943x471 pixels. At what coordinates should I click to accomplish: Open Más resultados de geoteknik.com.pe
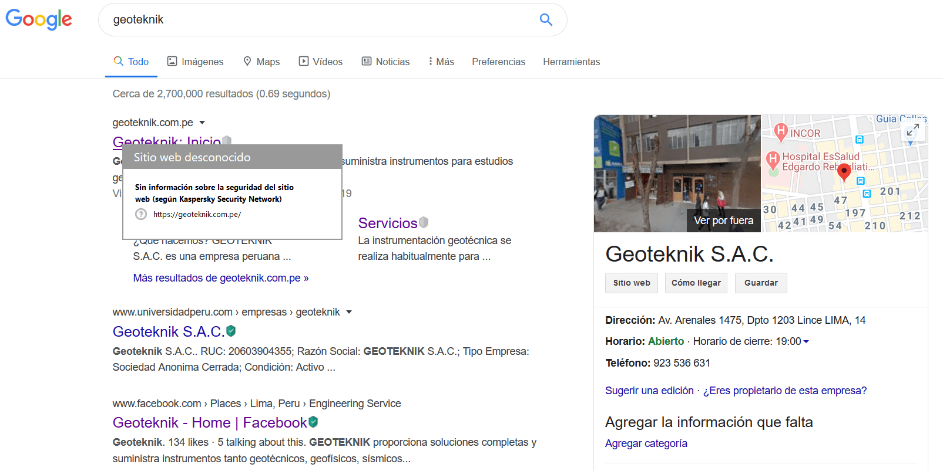[221, 278]
